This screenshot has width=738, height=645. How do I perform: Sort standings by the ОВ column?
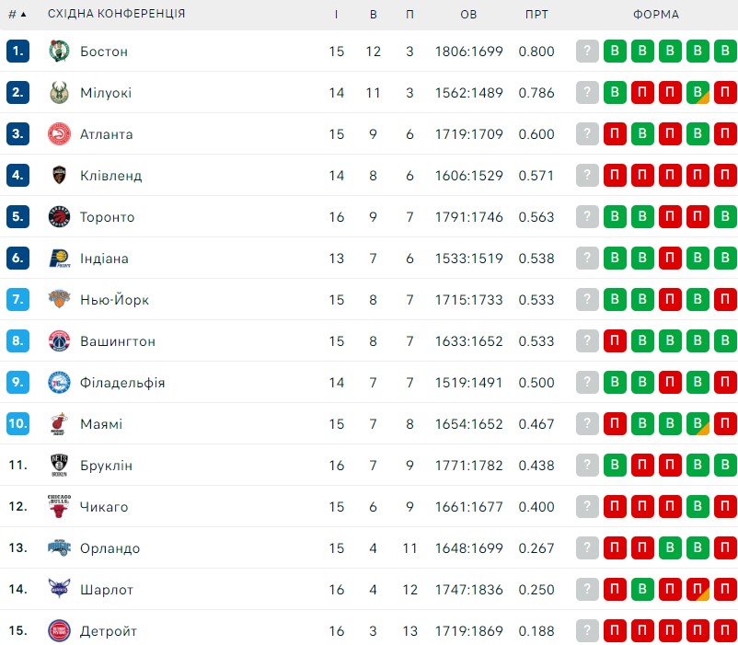click(x=468, y=14)
